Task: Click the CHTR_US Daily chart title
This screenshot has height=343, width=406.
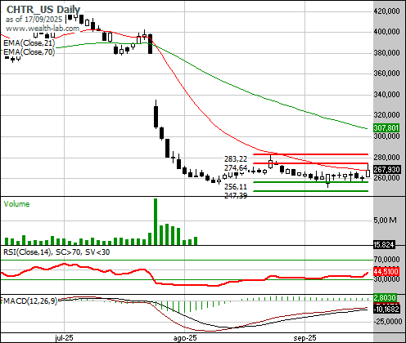Action: [x=43, y=10]
